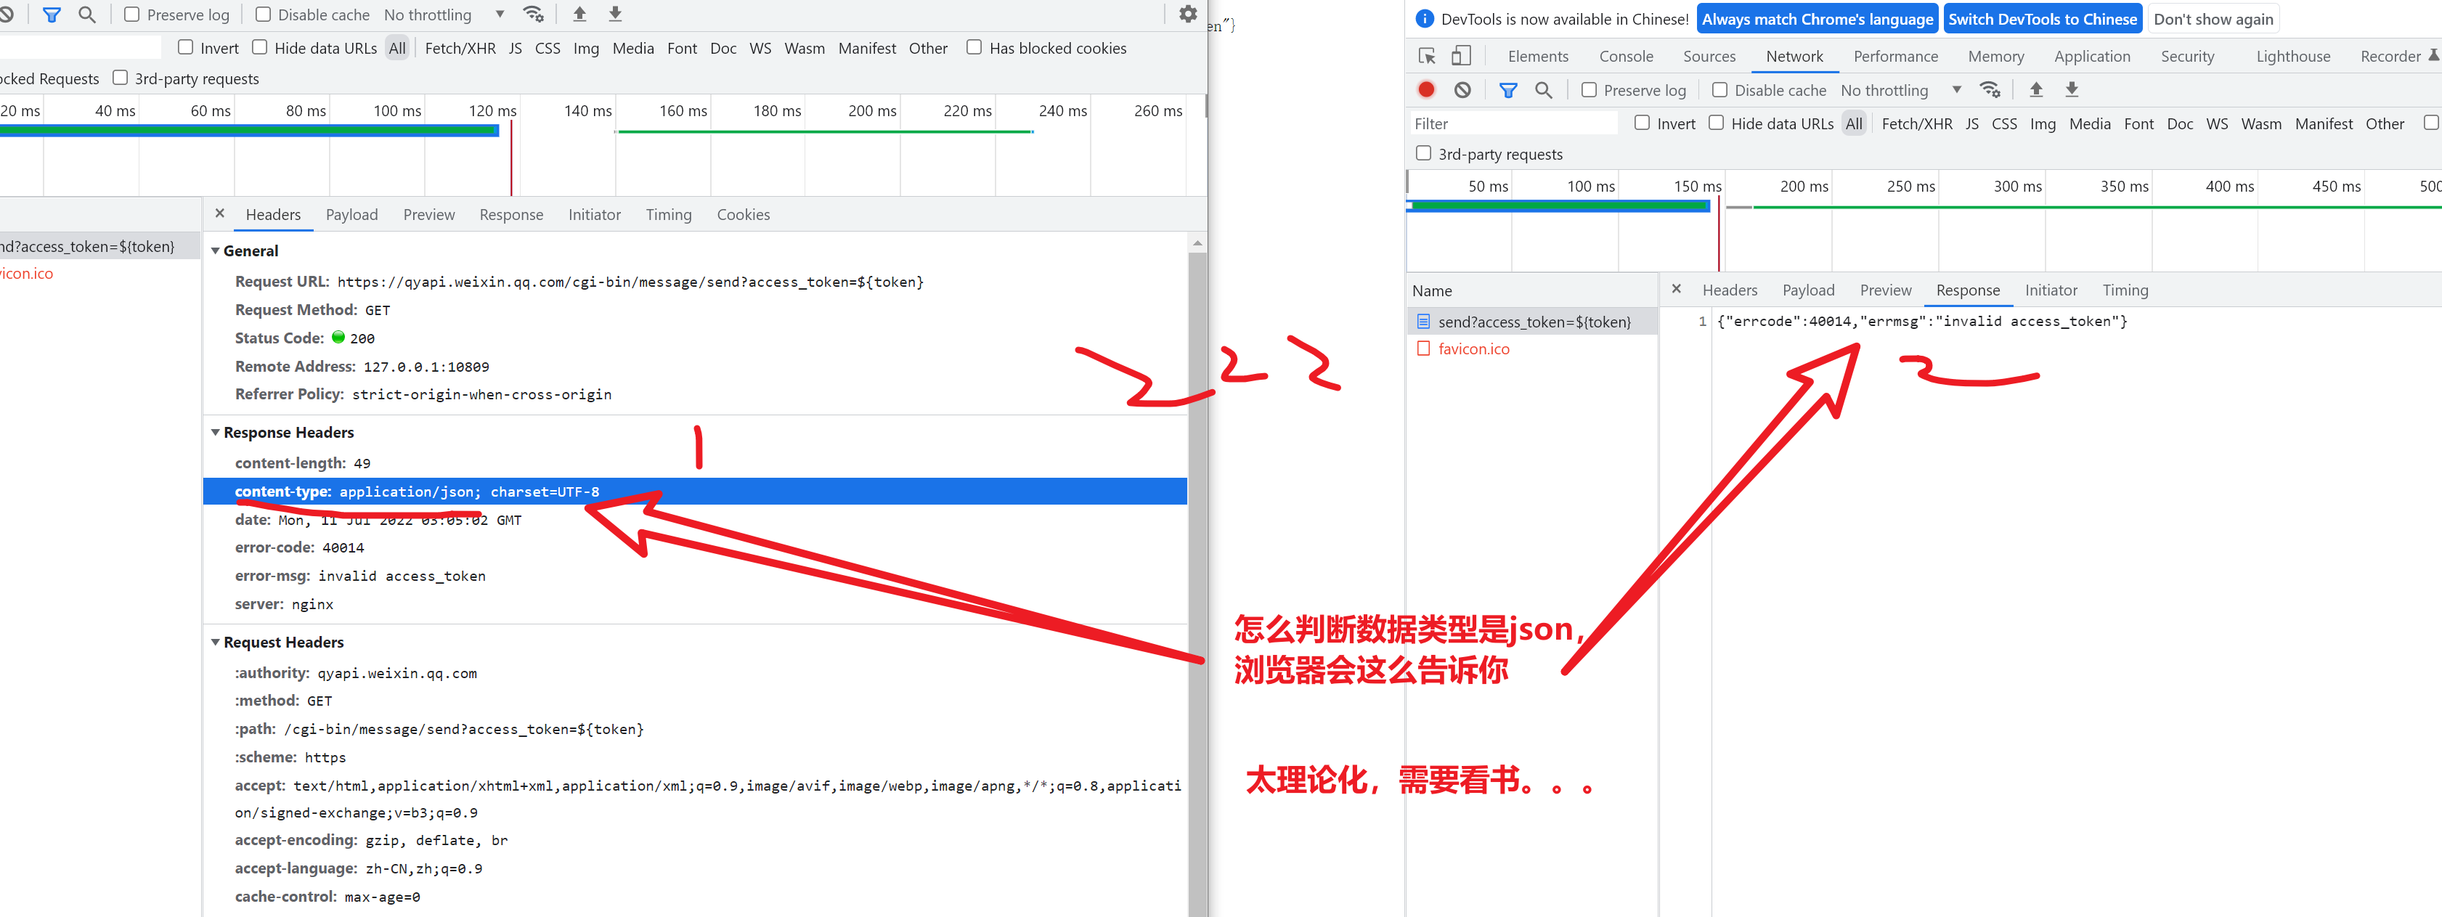Check Disable cache in the left panel
This screenshot has height=917, width=2442.
coord(264,15)
